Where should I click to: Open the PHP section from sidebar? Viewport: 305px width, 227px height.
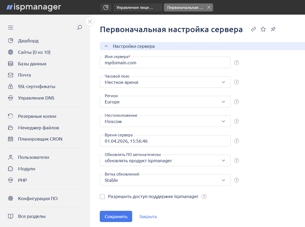point(23,180)
